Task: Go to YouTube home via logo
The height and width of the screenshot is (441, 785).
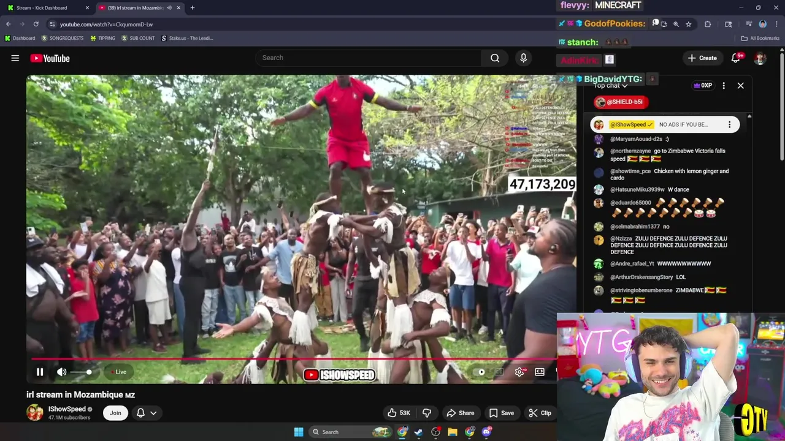Action: (50, 58)
